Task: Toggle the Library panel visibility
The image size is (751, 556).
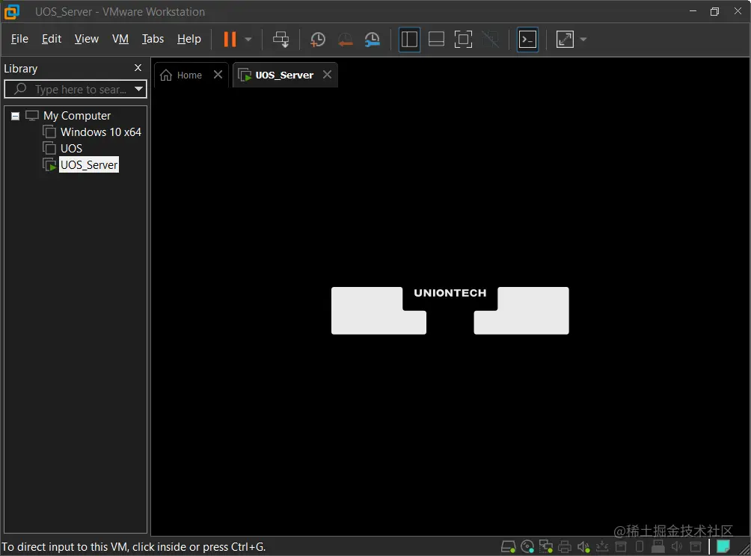Action: click(409, 39)
